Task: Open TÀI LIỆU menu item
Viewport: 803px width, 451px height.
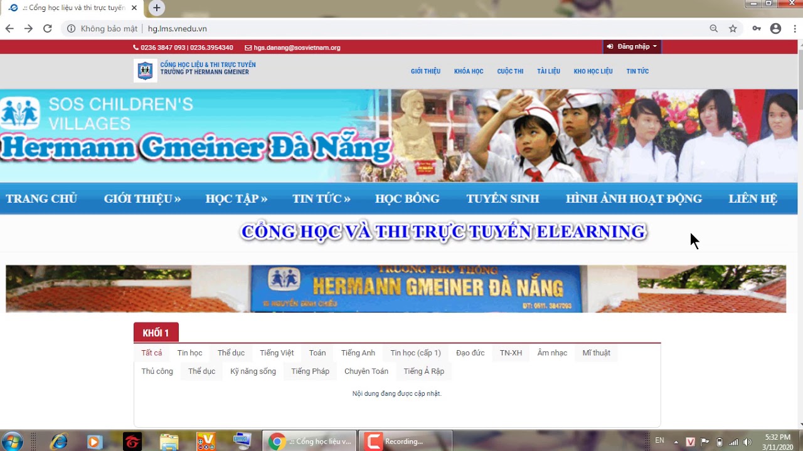Action: point(548,71)
